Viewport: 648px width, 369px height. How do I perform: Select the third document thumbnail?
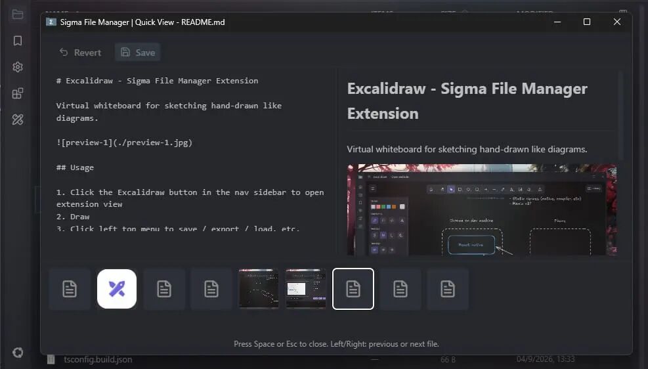point(164,289)
